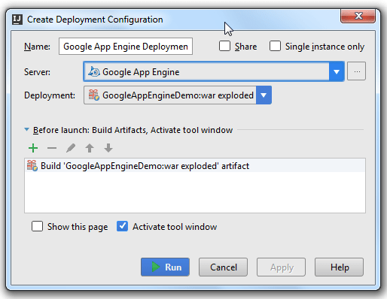This screenshot has width=387, height=299.
Task: Click the Before launch section label
Action: tap(133, 130)
